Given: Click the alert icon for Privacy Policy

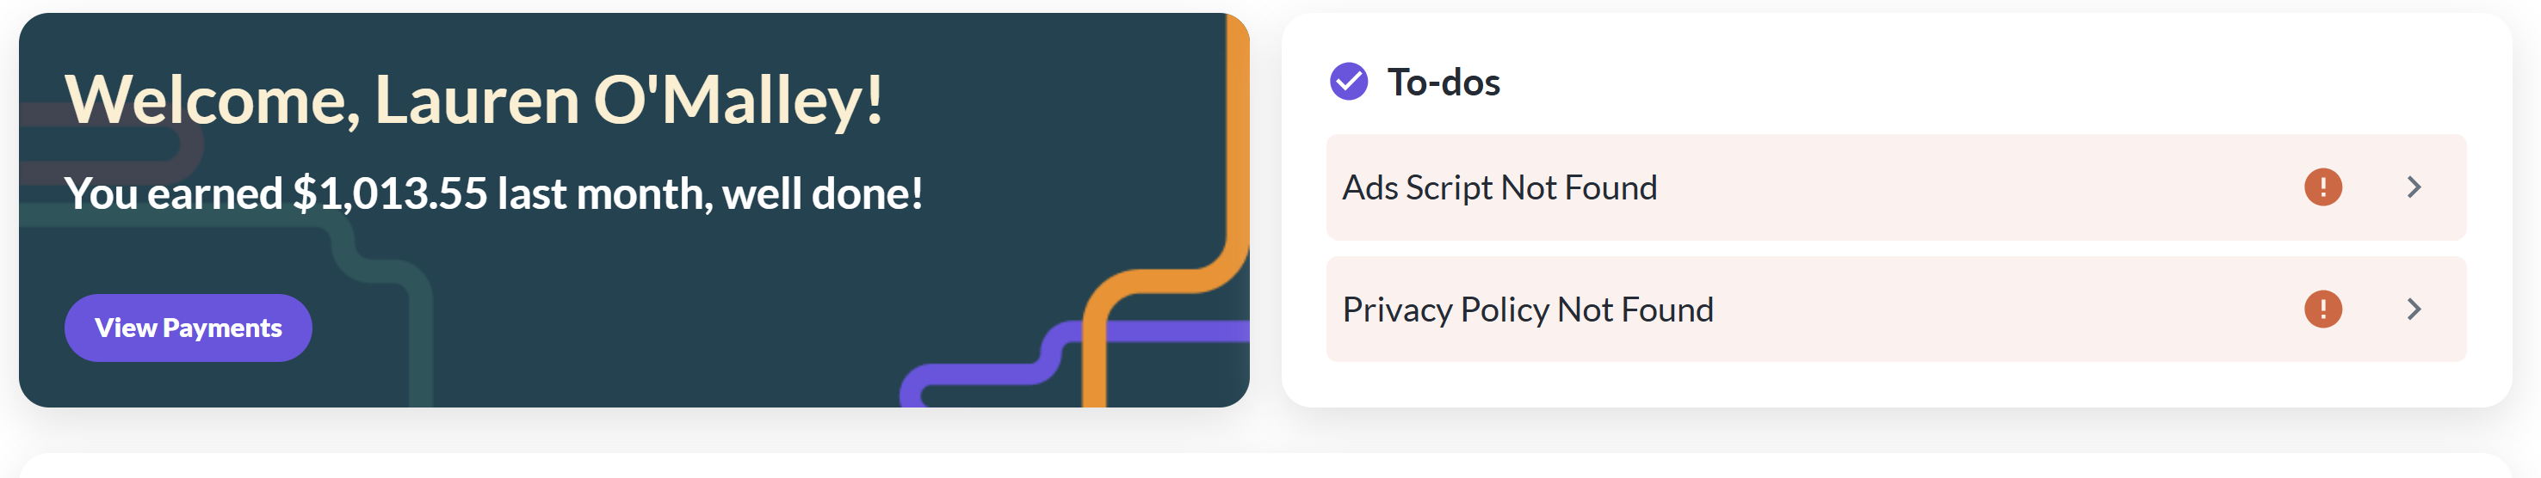Looking at the screenshot, I should 2322,309.
